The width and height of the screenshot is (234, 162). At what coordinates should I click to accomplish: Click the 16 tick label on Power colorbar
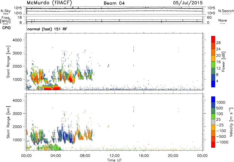click(x=218, y=62)
